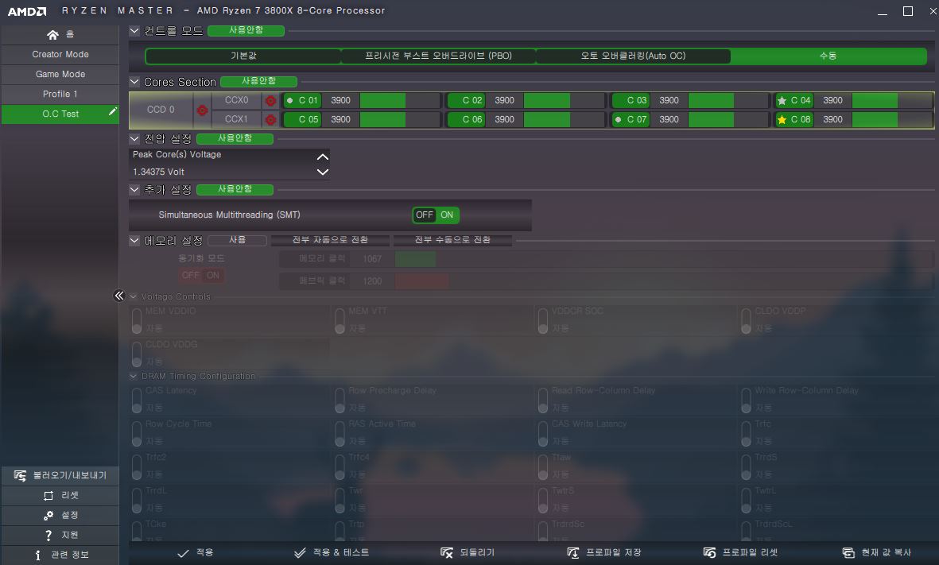Decrease Peak Core(s) Voltage with down arrow
Image resolution: width=939 pixels, height=565 pixels.
323,172
